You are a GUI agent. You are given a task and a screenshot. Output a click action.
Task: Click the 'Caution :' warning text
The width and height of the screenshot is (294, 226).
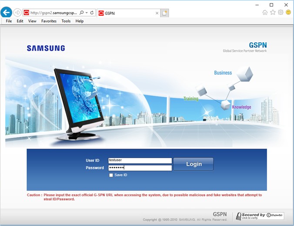[34, 195]
